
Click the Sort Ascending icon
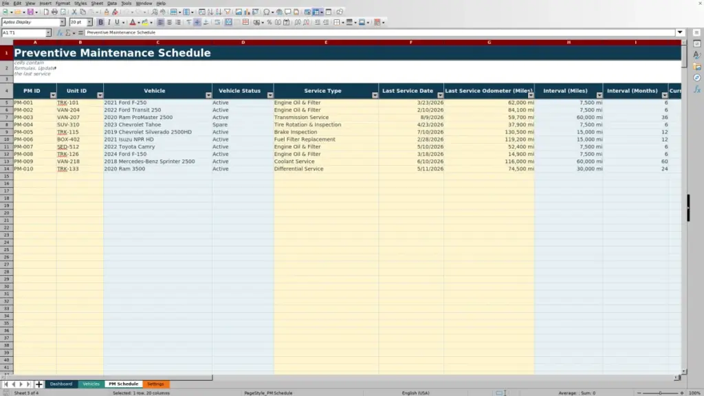(x=210, y=12)
